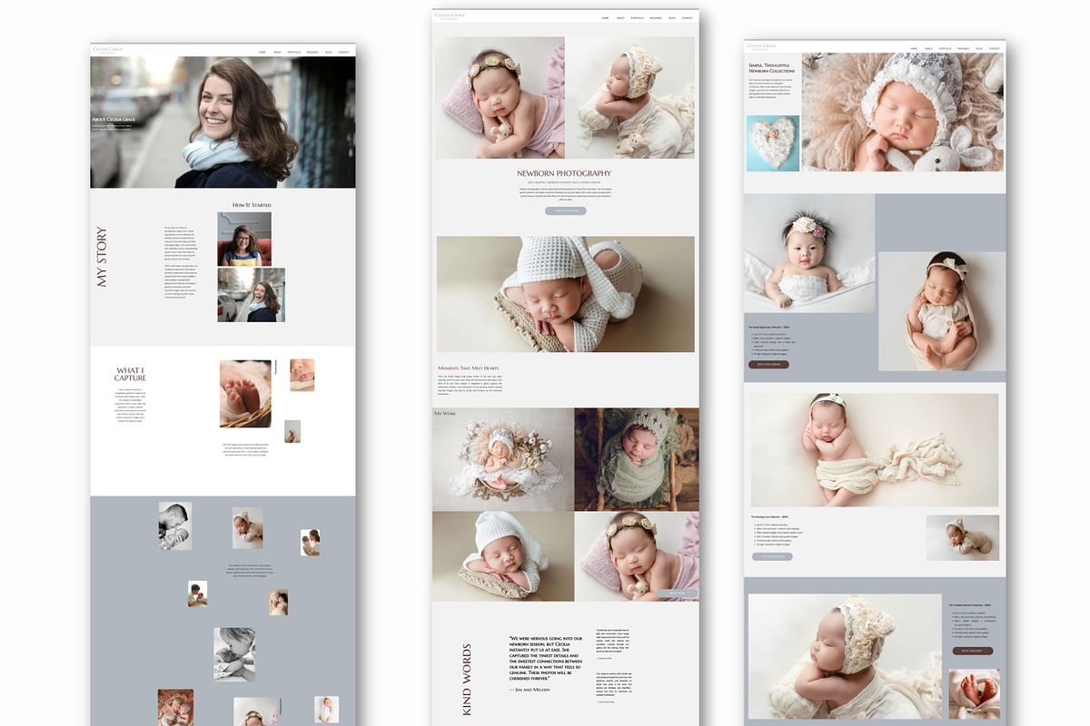Open the baby in white hat on cushion photo

pos(503,556)
